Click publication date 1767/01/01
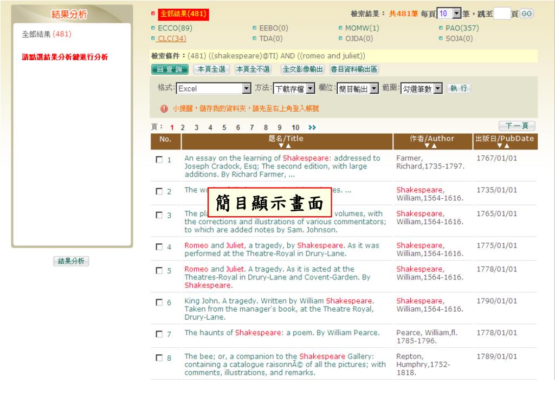The width and height of the screenshot is (555, 416). click(x=496, y=158)
